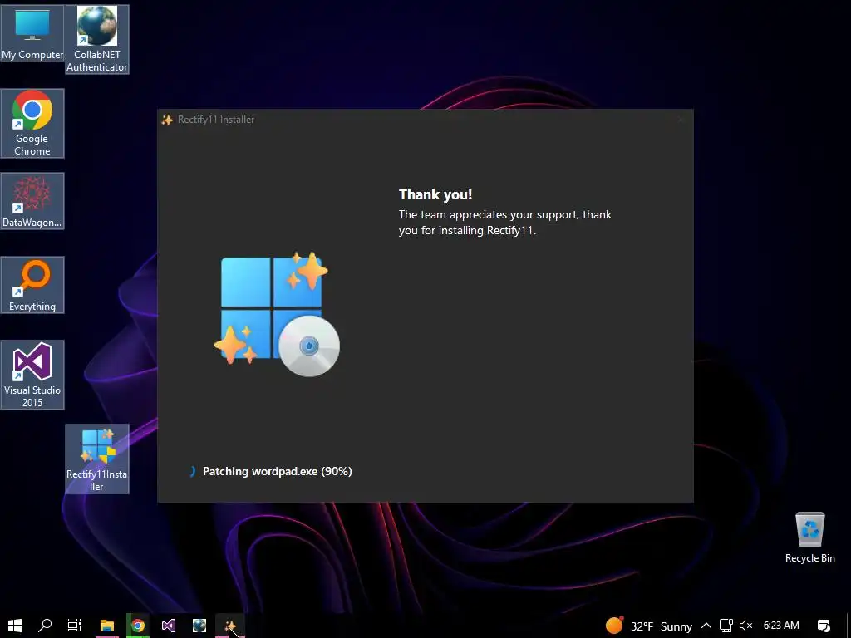This screenshot has height=638, width=851.
Task: Select Visual Studio 2015 desktop icon
Action: [x=32, y=375]
